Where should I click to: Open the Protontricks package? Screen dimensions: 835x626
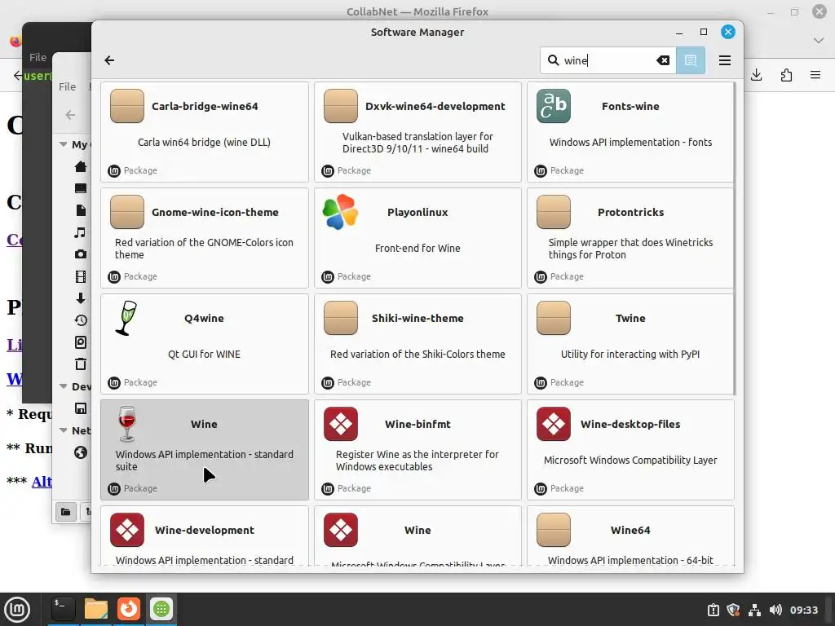pos(630,238)
